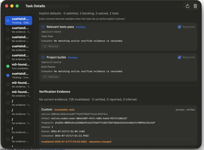This screenshot has height=150, width=204.
Task: Select the cueHaloE task showing 'Thinking · 3 ev'
Action: [19, 75]
